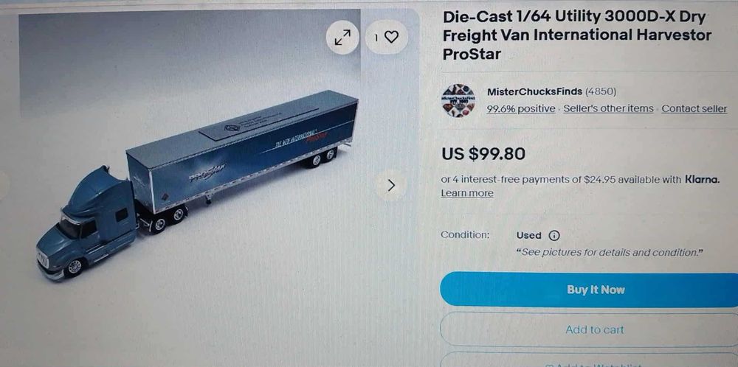Expand the product image to fullscreen
The width and height of the screenshot is (738, 367).
[342, 37]
